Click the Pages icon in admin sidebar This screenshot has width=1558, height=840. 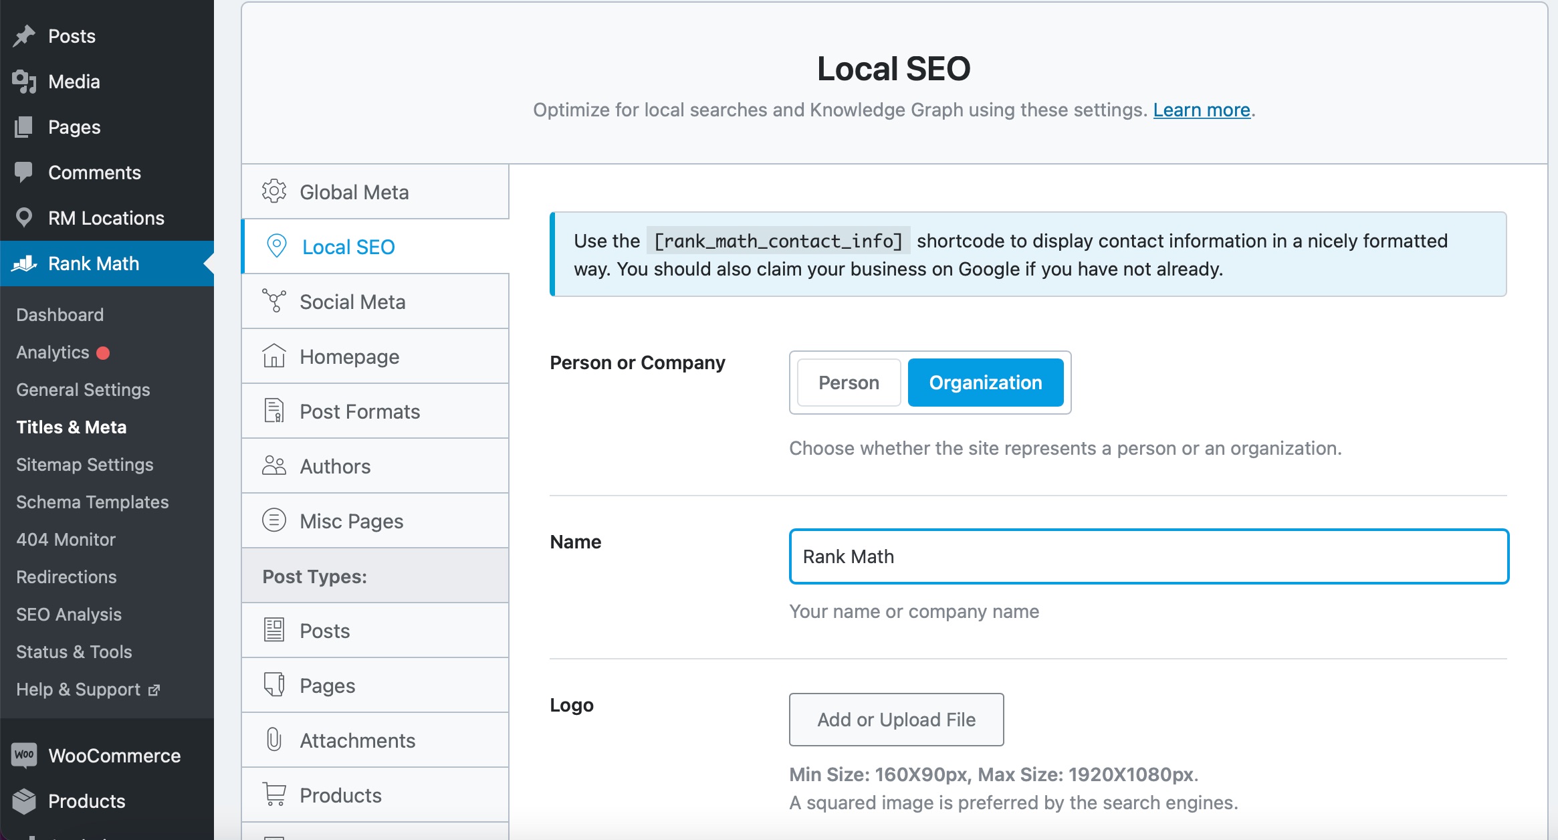pos(24,127)
